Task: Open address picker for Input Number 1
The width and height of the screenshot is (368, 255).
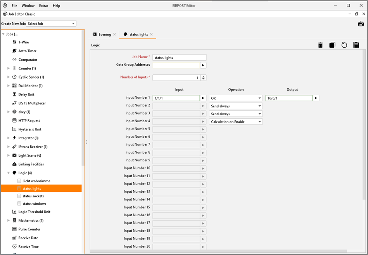Action: click(x=203, y=98)
